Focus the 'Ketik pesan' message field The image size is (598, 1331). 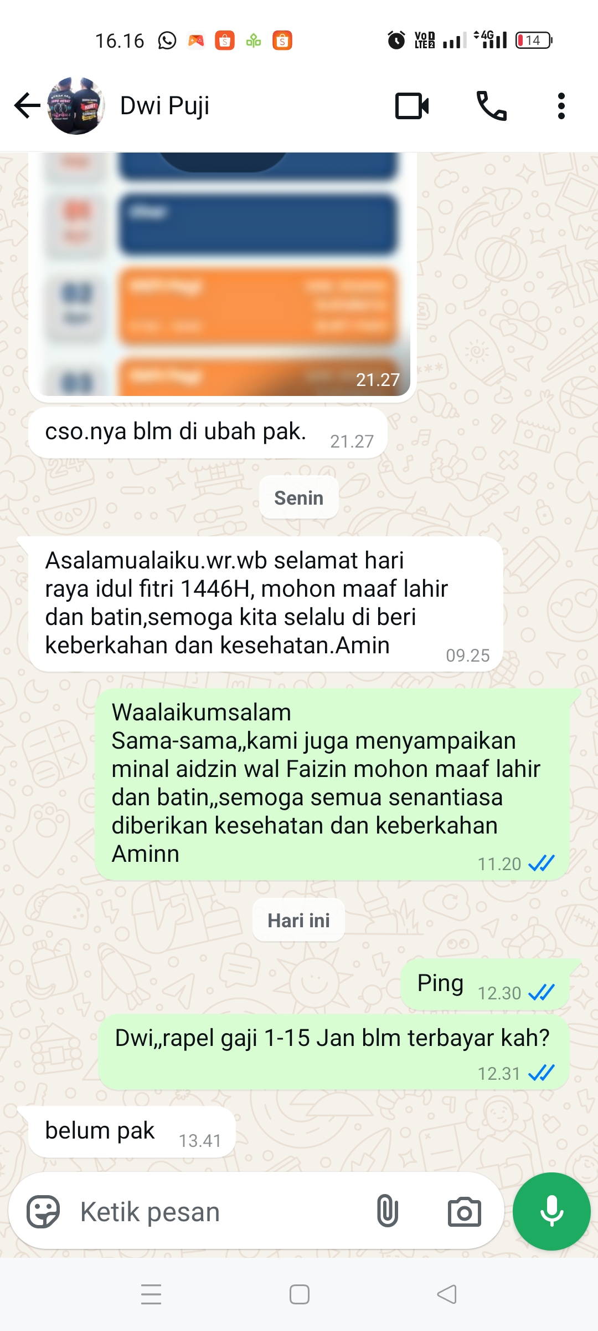221,1212
